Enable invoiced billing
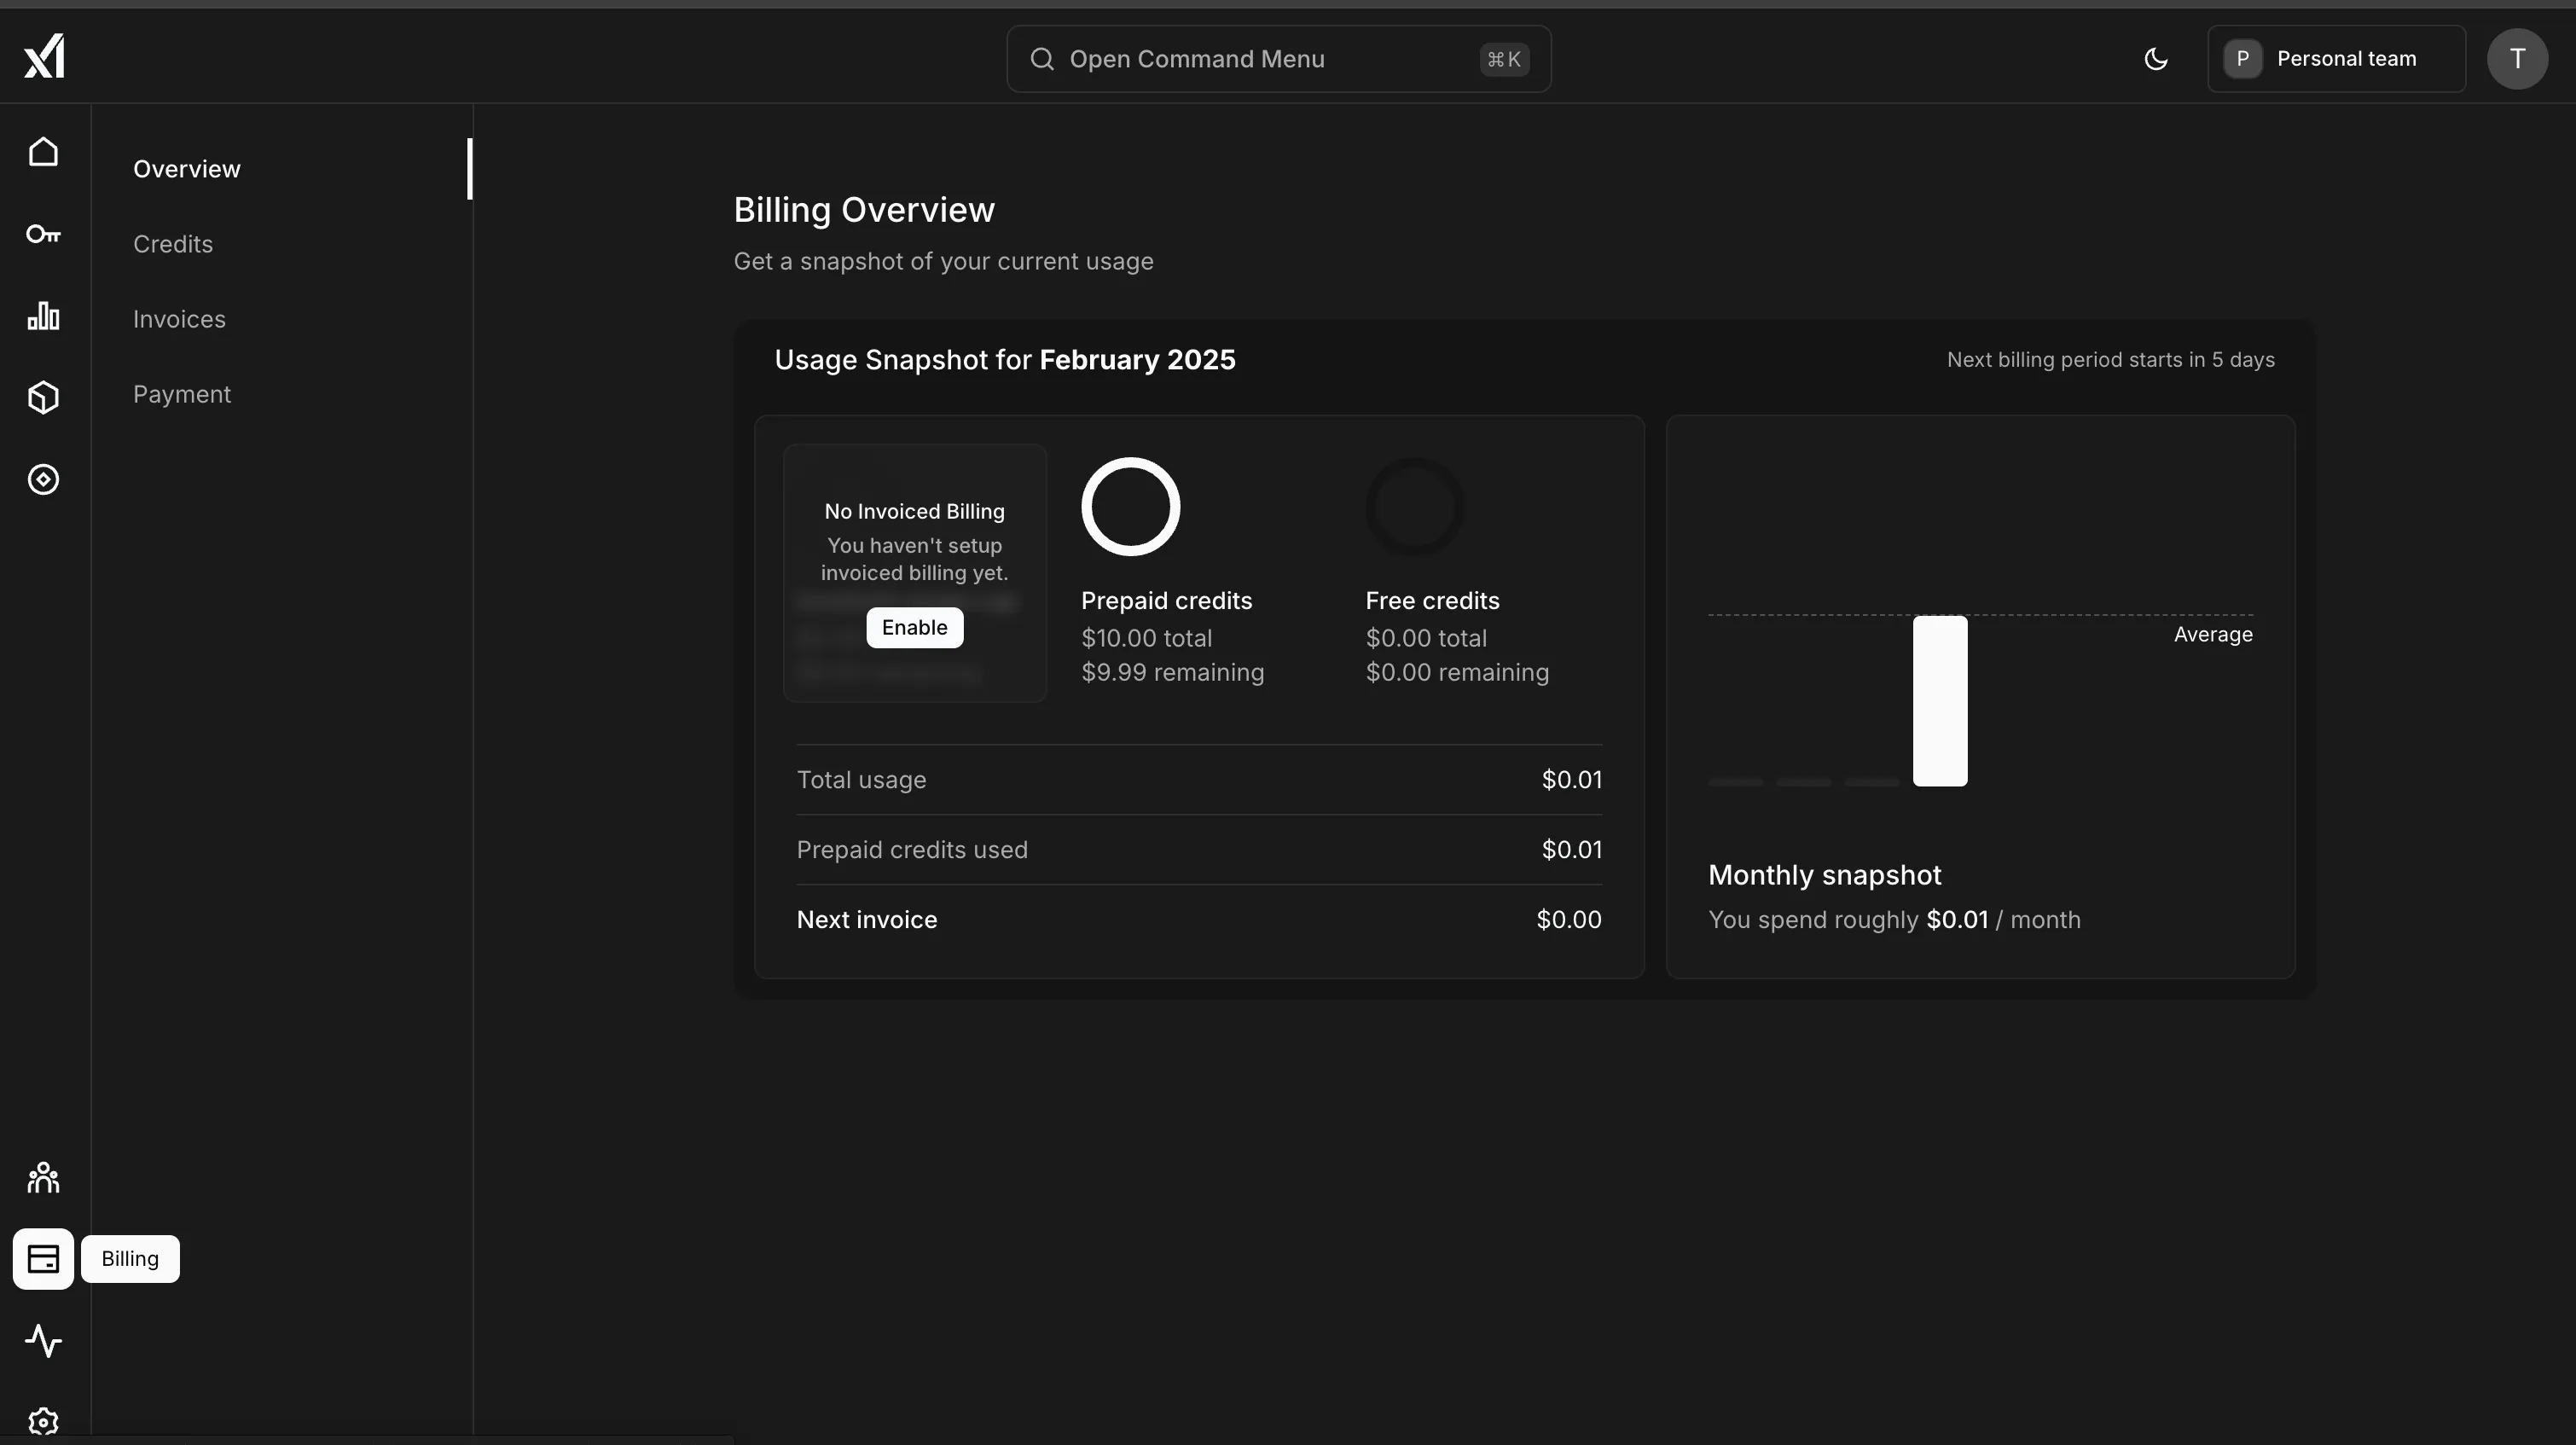The height and width of the screenshot is (1445, 2576). (914, 627)
